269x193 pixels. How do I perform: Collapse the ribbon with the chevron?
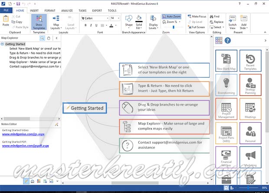coord(265,32)
